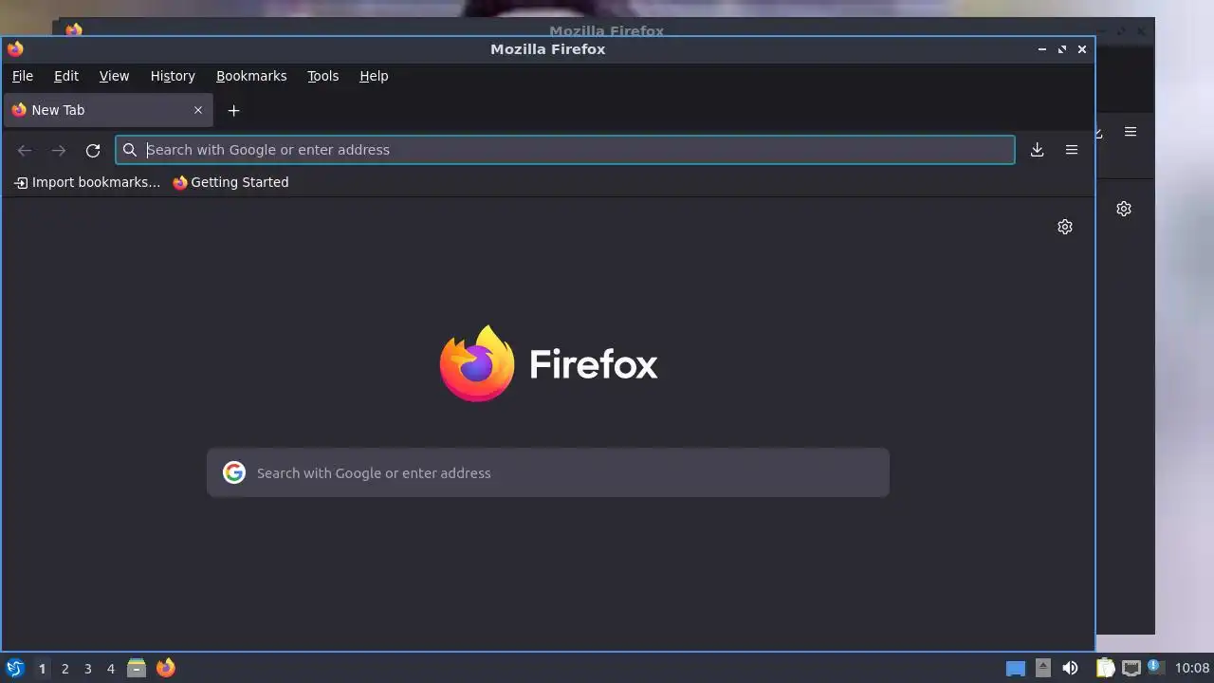Maximize the front Firefox window
This screenshot has height=683, width=1214.
[x=1062, y=49]
